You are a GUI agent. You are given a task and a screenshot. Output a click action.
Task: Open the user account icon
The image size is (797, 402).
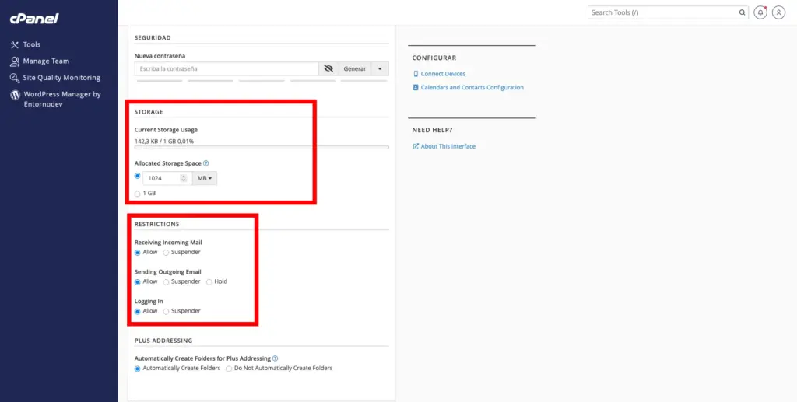click(778, 12)
